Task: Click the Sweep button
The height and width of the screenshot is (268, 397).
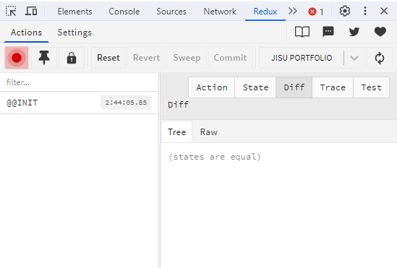Action: click(187, 58)
